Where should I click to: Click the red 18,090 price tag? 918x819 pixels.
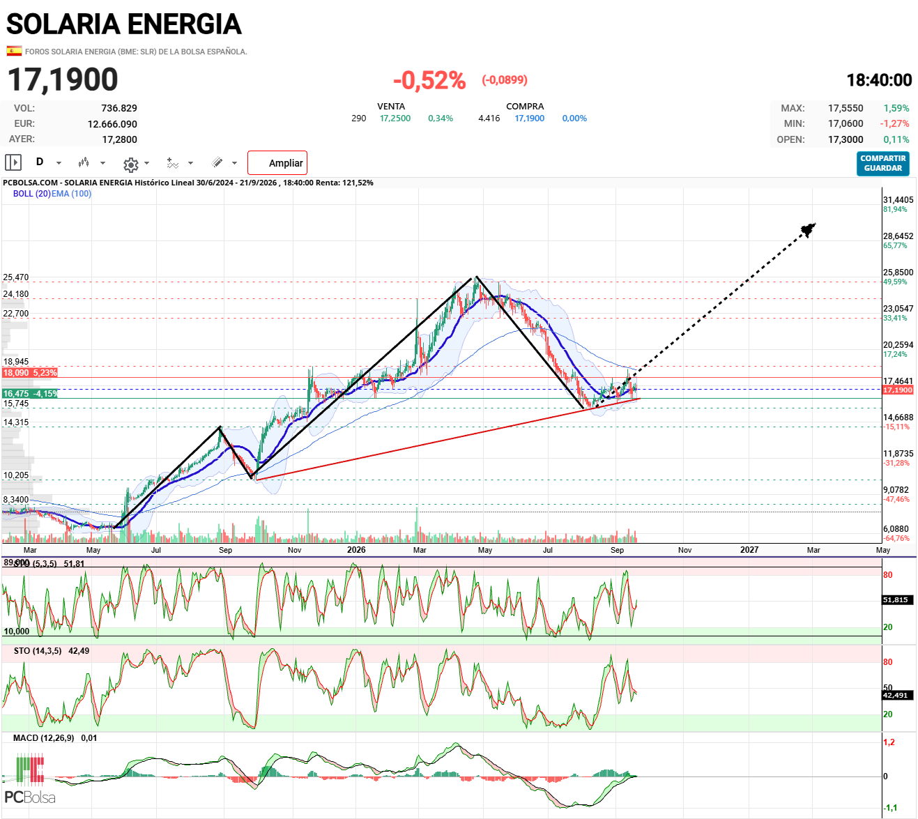coord(29,373)
